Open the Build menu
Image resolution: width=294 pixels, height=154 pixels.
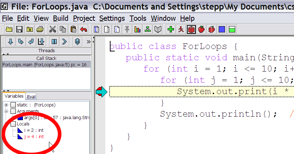61,19
